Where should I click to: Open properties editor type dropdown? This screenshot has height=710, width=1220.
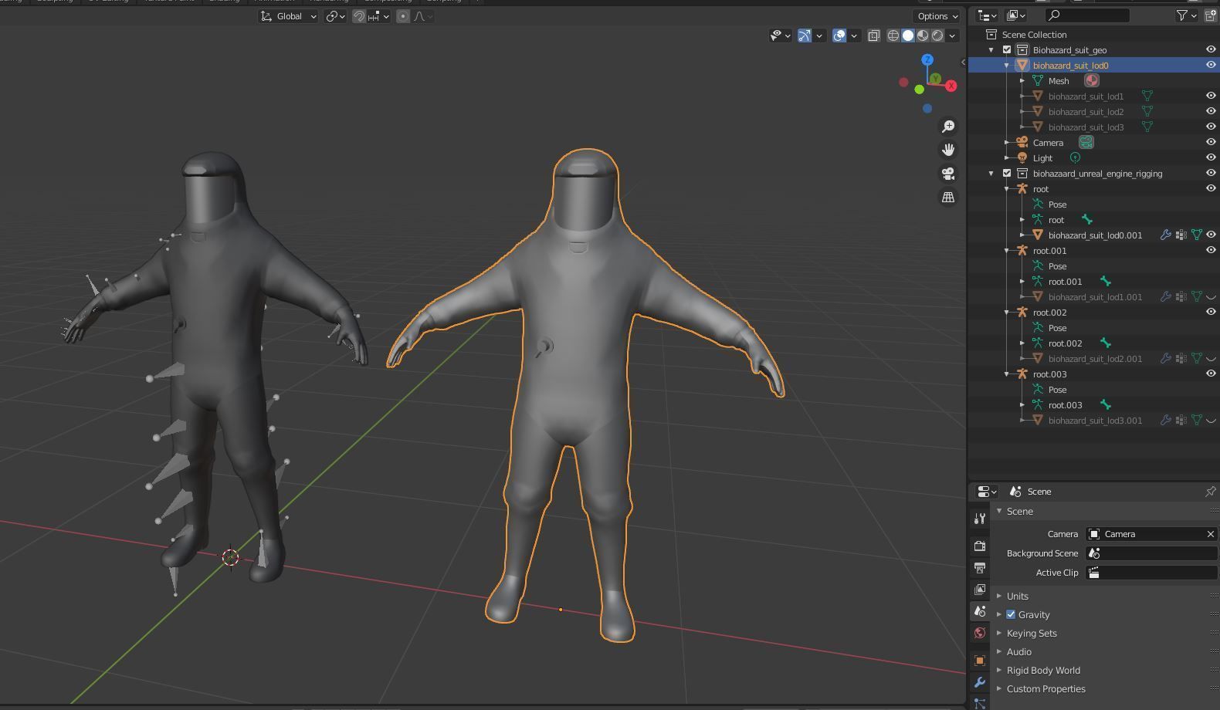pyautogui.click(x=987, y=492)
